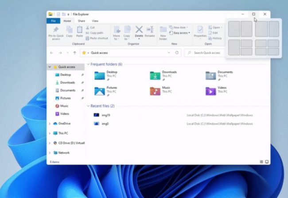Select the img0 recent file
This screenshot has width=288, height=198.
click(x=105, y=124)
